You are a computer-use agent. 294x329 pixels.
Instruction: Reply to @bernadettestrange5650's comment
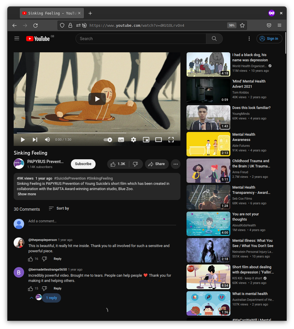click(x=58, y=289)
